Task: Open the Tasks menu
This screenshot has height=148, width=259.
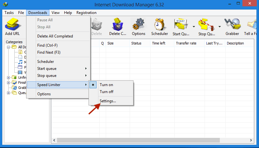Action: (9, 13)
